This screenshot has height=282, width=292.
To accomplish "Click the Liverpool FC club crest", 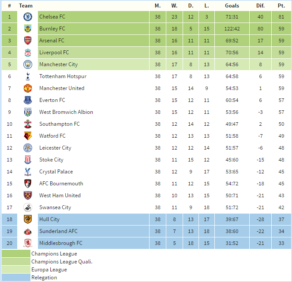I will point(28,53).
